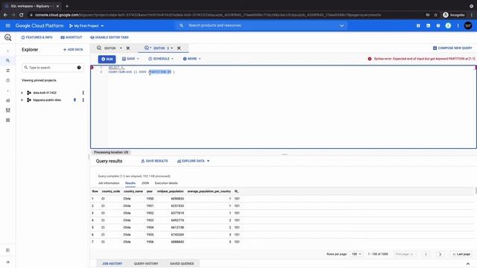Unpin the bigquery-public-data project
The image size is (477, 268).
click(x=75, y=100)
